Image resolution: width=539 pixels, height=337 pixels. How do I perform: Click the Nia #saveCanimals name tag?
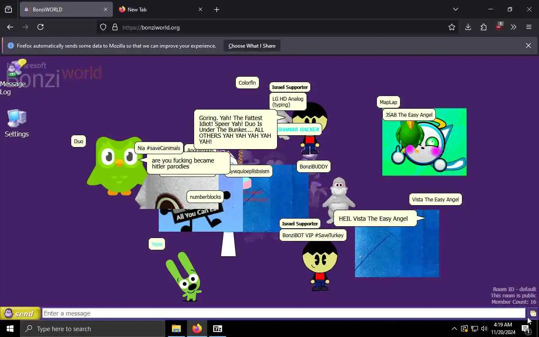click(x=159, y=148)
